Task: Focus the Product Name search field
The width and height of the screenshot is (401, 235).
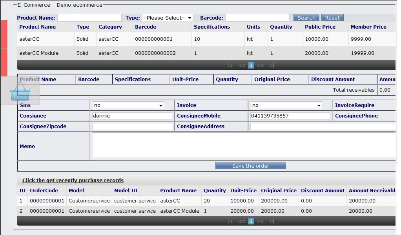Action: [89, 18]
